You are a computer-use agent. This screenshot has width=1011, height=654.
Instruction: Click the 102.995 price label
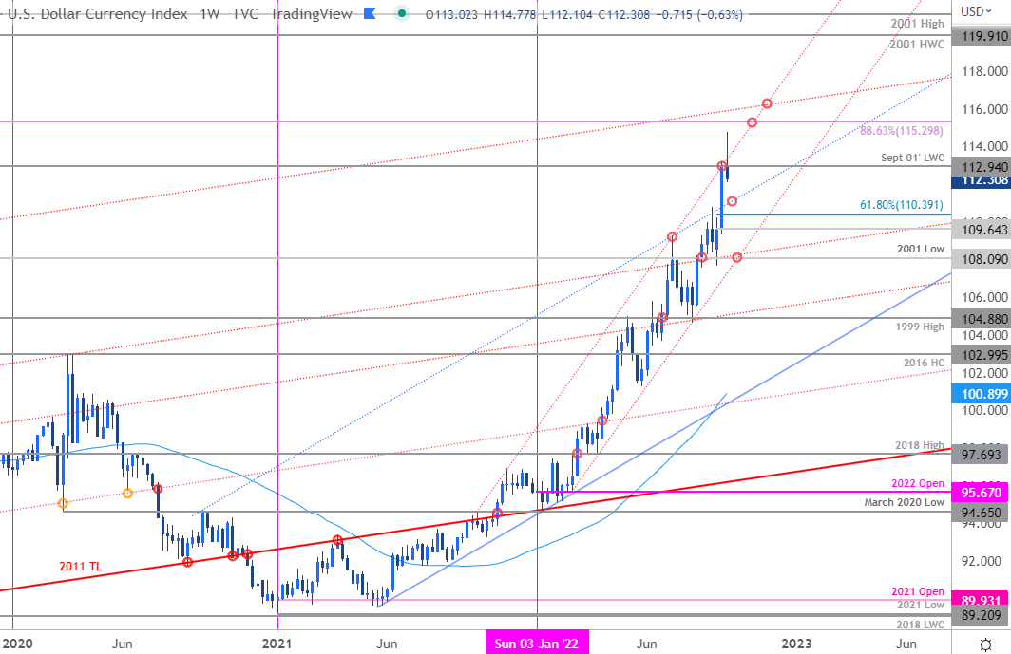(982, 354)
